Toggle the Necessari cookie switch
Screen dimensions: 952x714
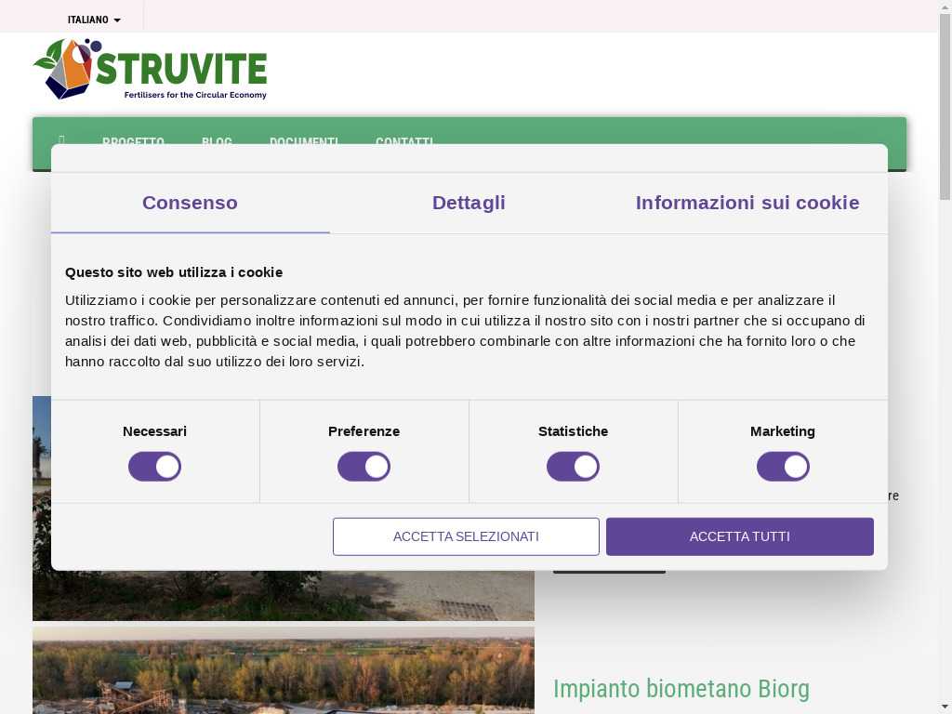coord(154,467)
